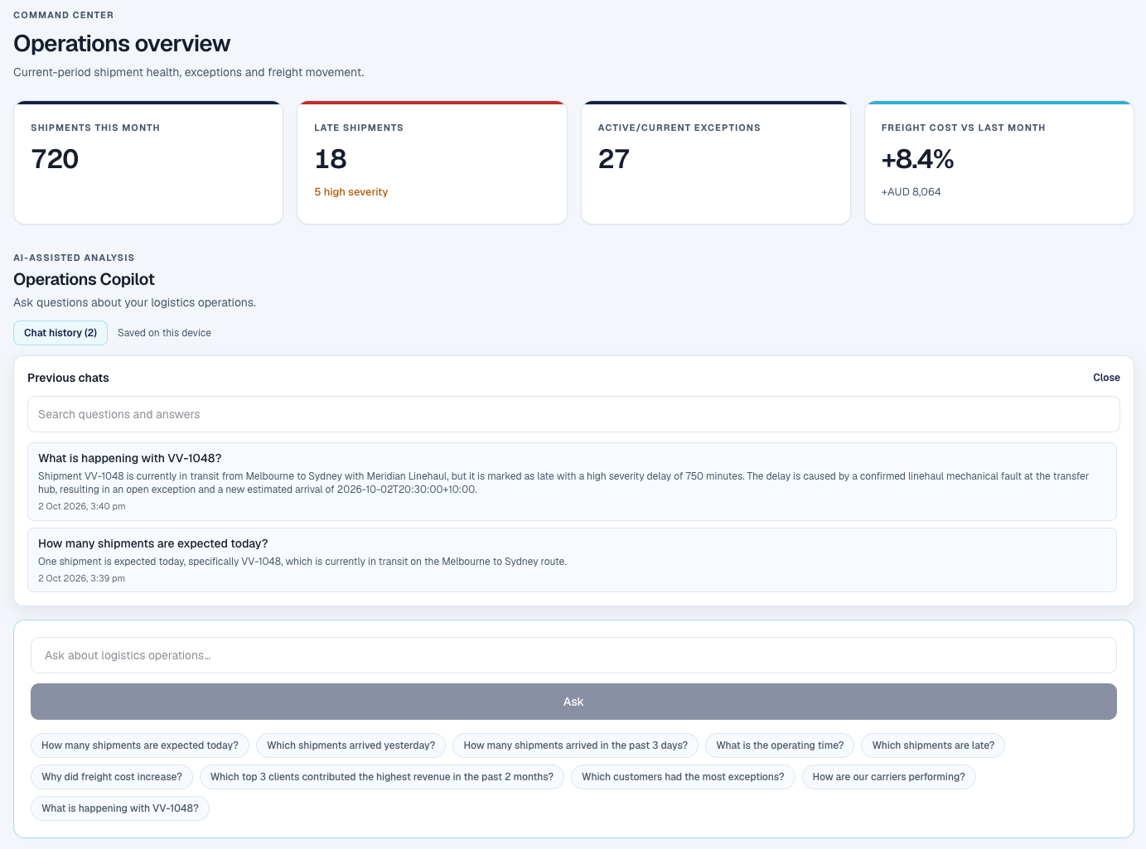Screen dimensions: 1146x849
Task: Click the "Previous chats" panel title
Action: pos(68,378)
